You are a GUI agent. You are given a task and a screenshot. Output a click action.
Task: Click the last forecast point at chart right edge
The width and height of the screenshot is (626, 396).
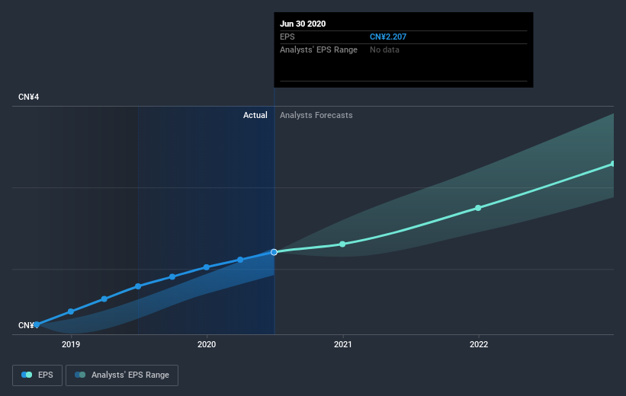click(613, 164)
